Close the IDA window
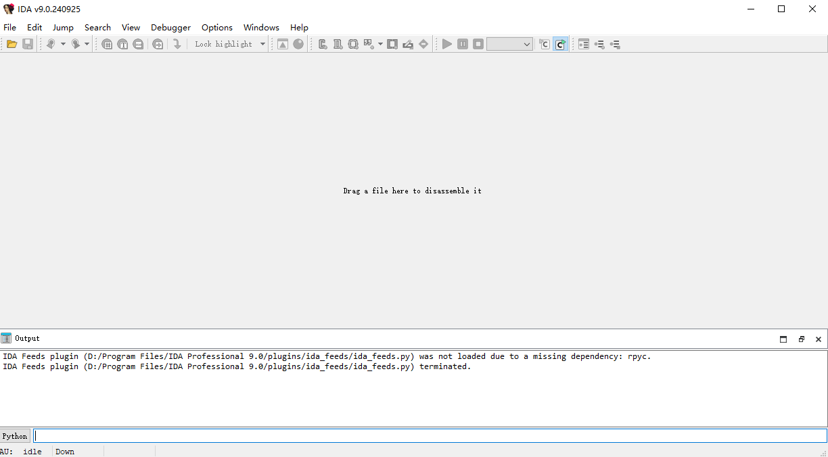This screenshot has height=457, width=828. tap(812, 9)
